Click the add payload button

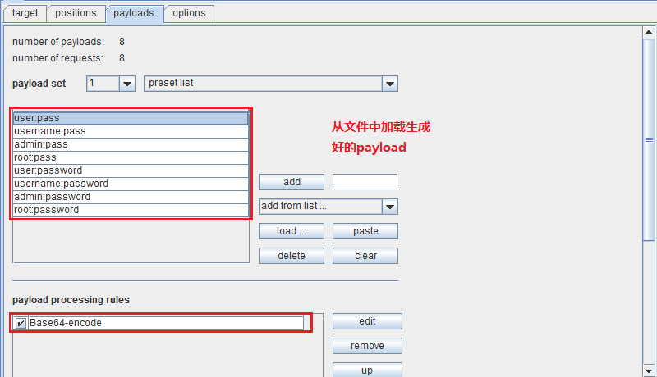click(x=292, y=182)
